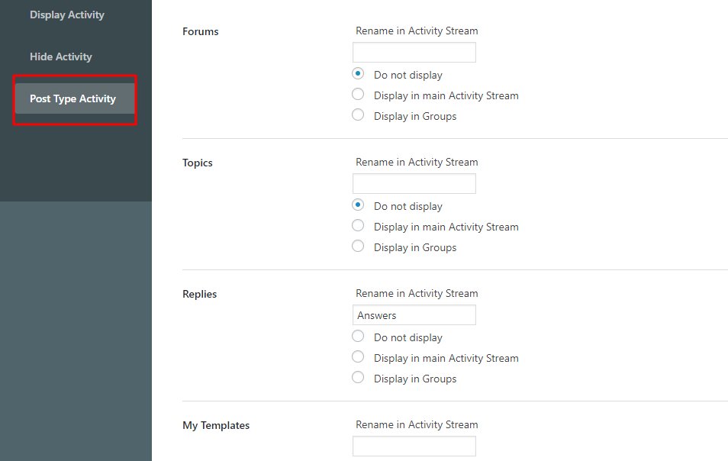
Task: Select the Post Type Activity tab
Action: pos(75,98)
